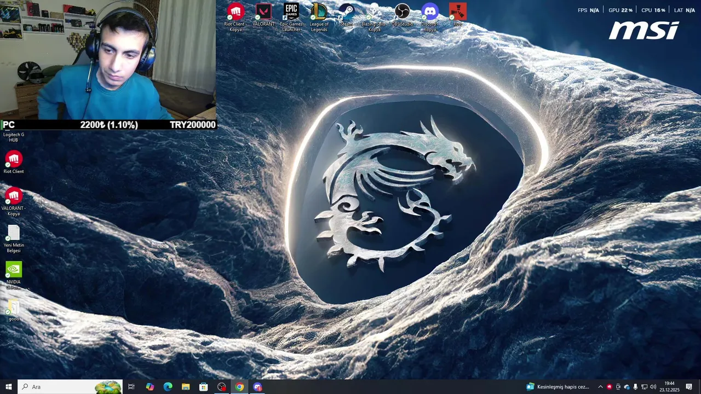This screenshot has height=394, width=701.
Task: Open OBS Studio desktop shortcut
Action: (x=402, y=15)
